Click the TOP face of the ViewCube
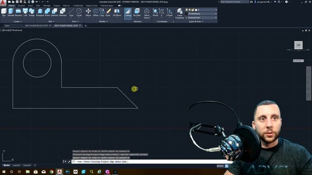This screenshot has height=175, width=312. pos(298,45)
